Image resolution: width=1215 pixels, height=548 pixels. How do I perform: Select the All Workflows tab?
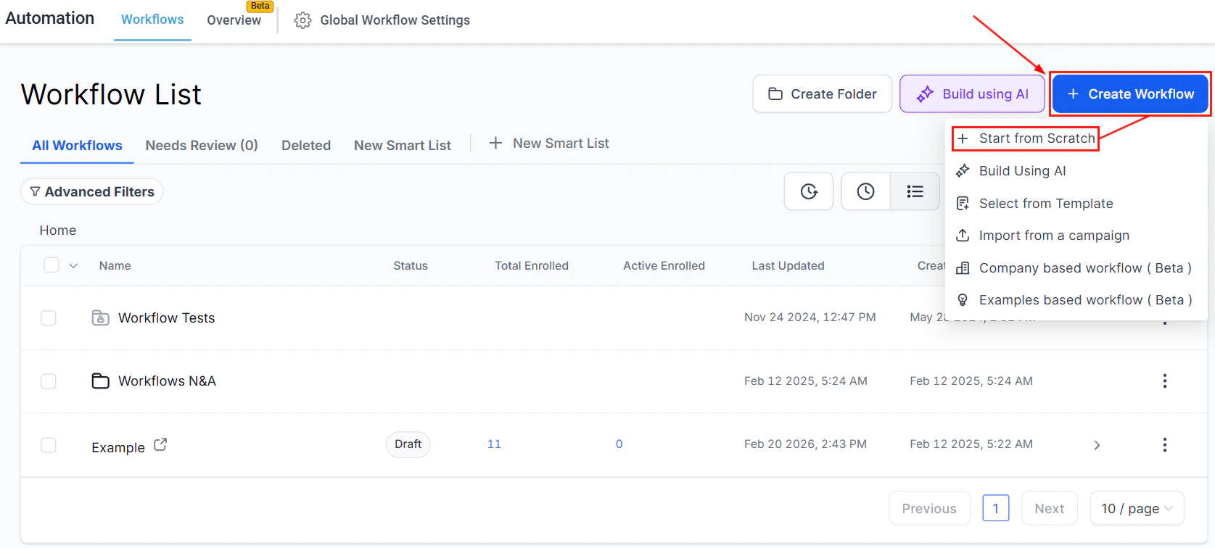pyautogui.click(x=77, y=146)
